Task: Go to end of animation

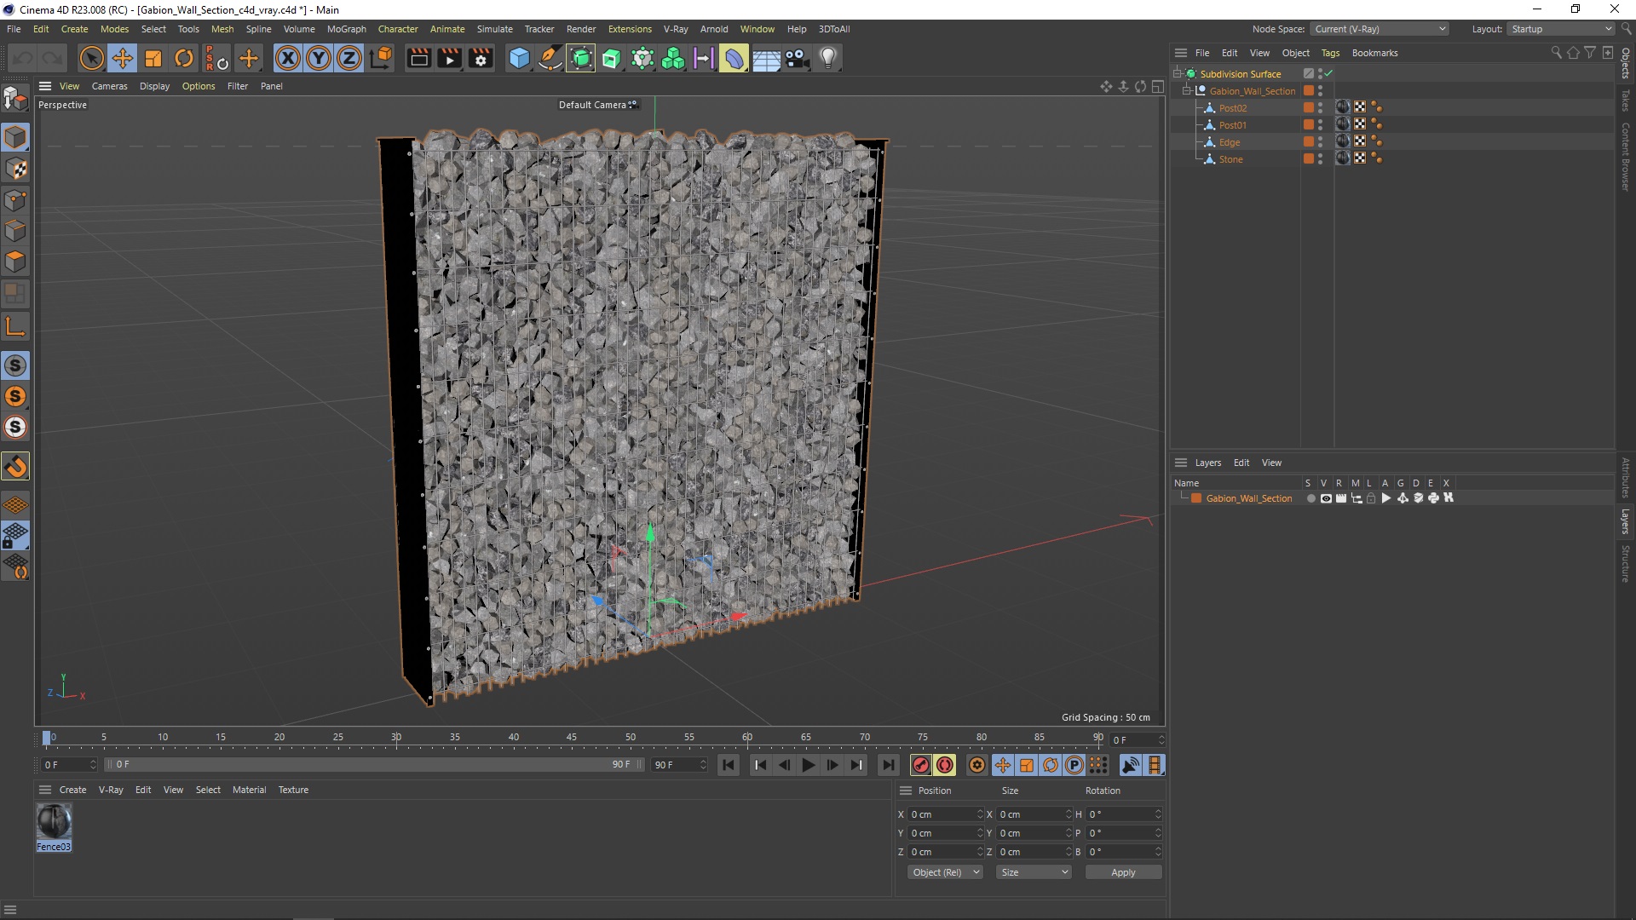Action: (888, 765)
